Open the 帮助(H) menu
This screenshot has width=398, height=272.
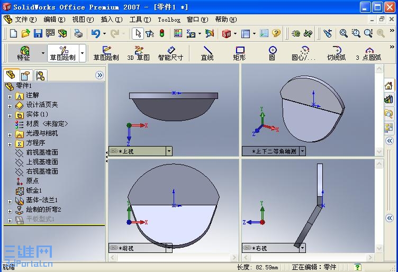[x=226, y=20]
